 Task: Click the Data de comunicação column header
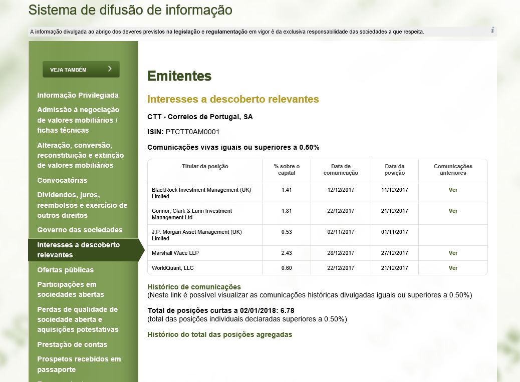[x=341, y=170]
